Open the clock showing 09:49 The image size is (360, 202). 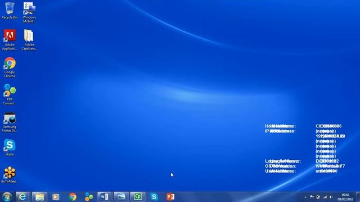(345, 197)
